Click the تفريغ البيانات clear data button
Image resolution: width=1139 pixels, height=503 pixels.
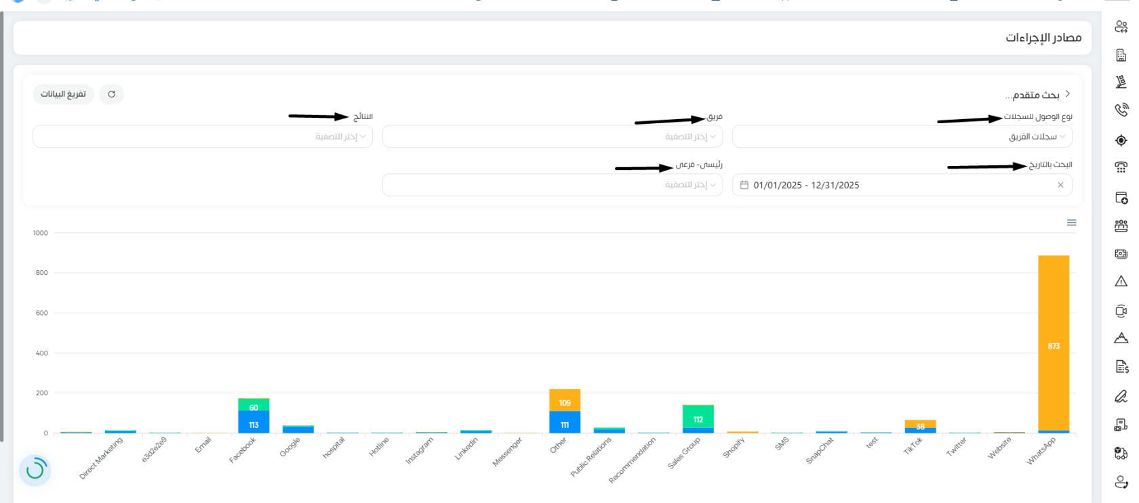pos(64,94)
